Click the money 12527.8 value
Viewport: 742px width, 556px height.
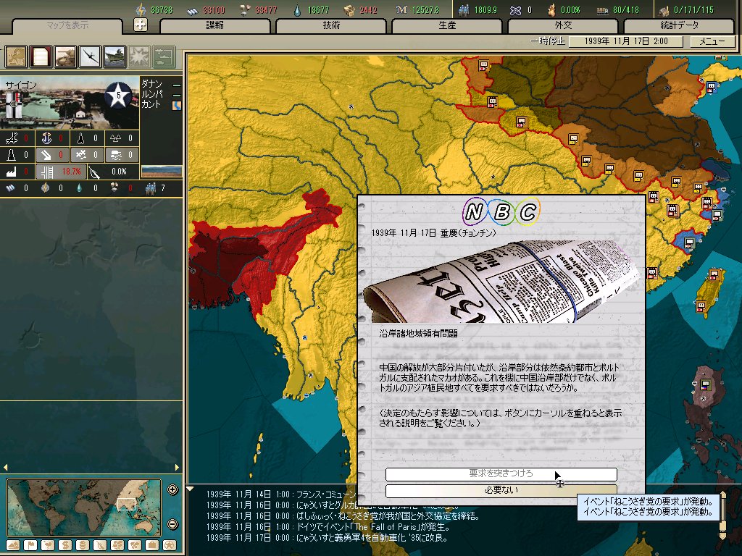(425, 10)
